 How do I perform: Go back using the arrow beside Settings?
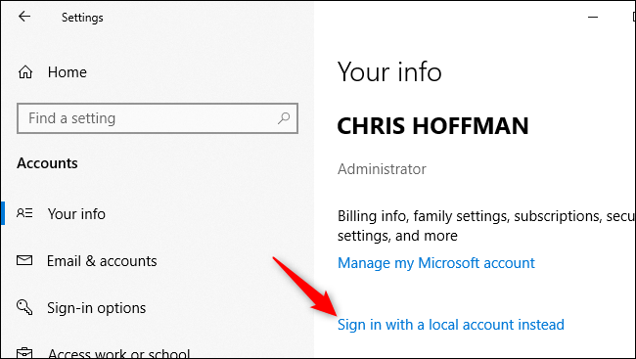[24, 17]
